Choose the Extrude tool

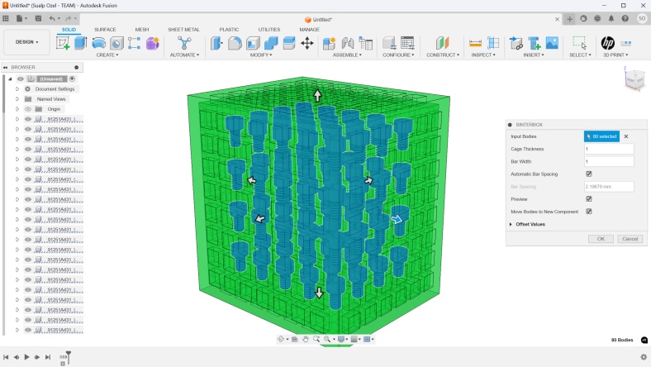click(x=80, y=43)
